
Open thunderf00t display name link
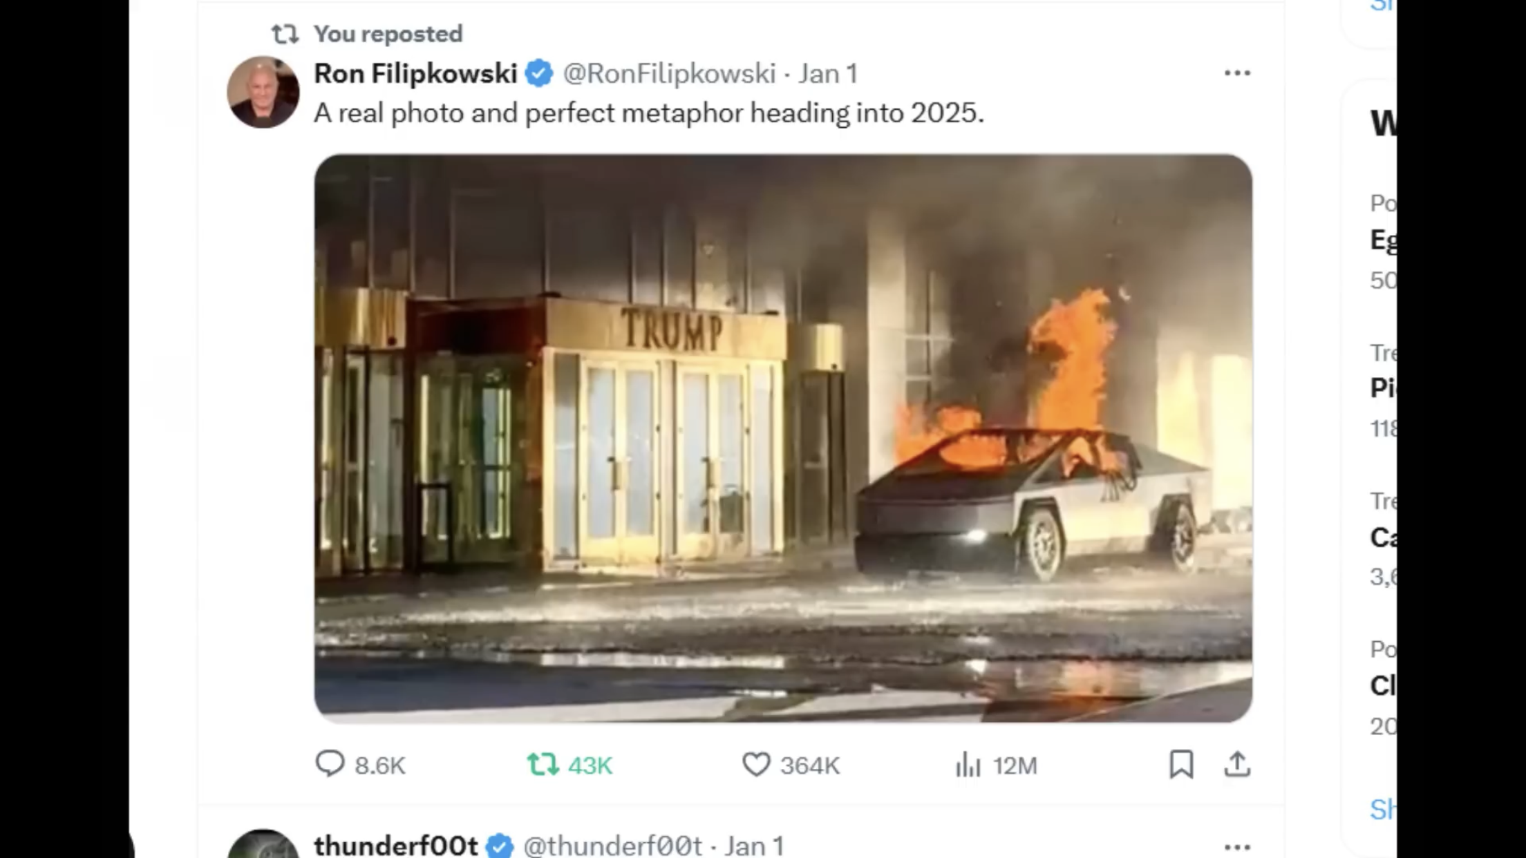point(395,846)
